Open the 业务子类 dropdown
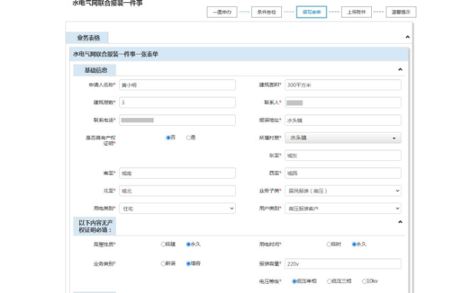The width and height of the screenshot is (461, 293). (343, 191)
